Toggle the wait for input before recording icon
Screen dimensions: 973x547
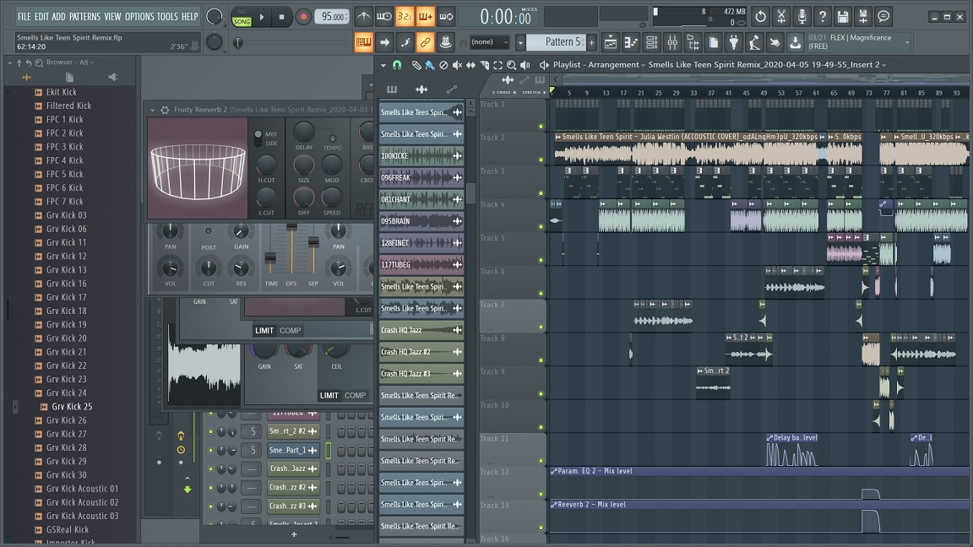[x=384, y=17]
